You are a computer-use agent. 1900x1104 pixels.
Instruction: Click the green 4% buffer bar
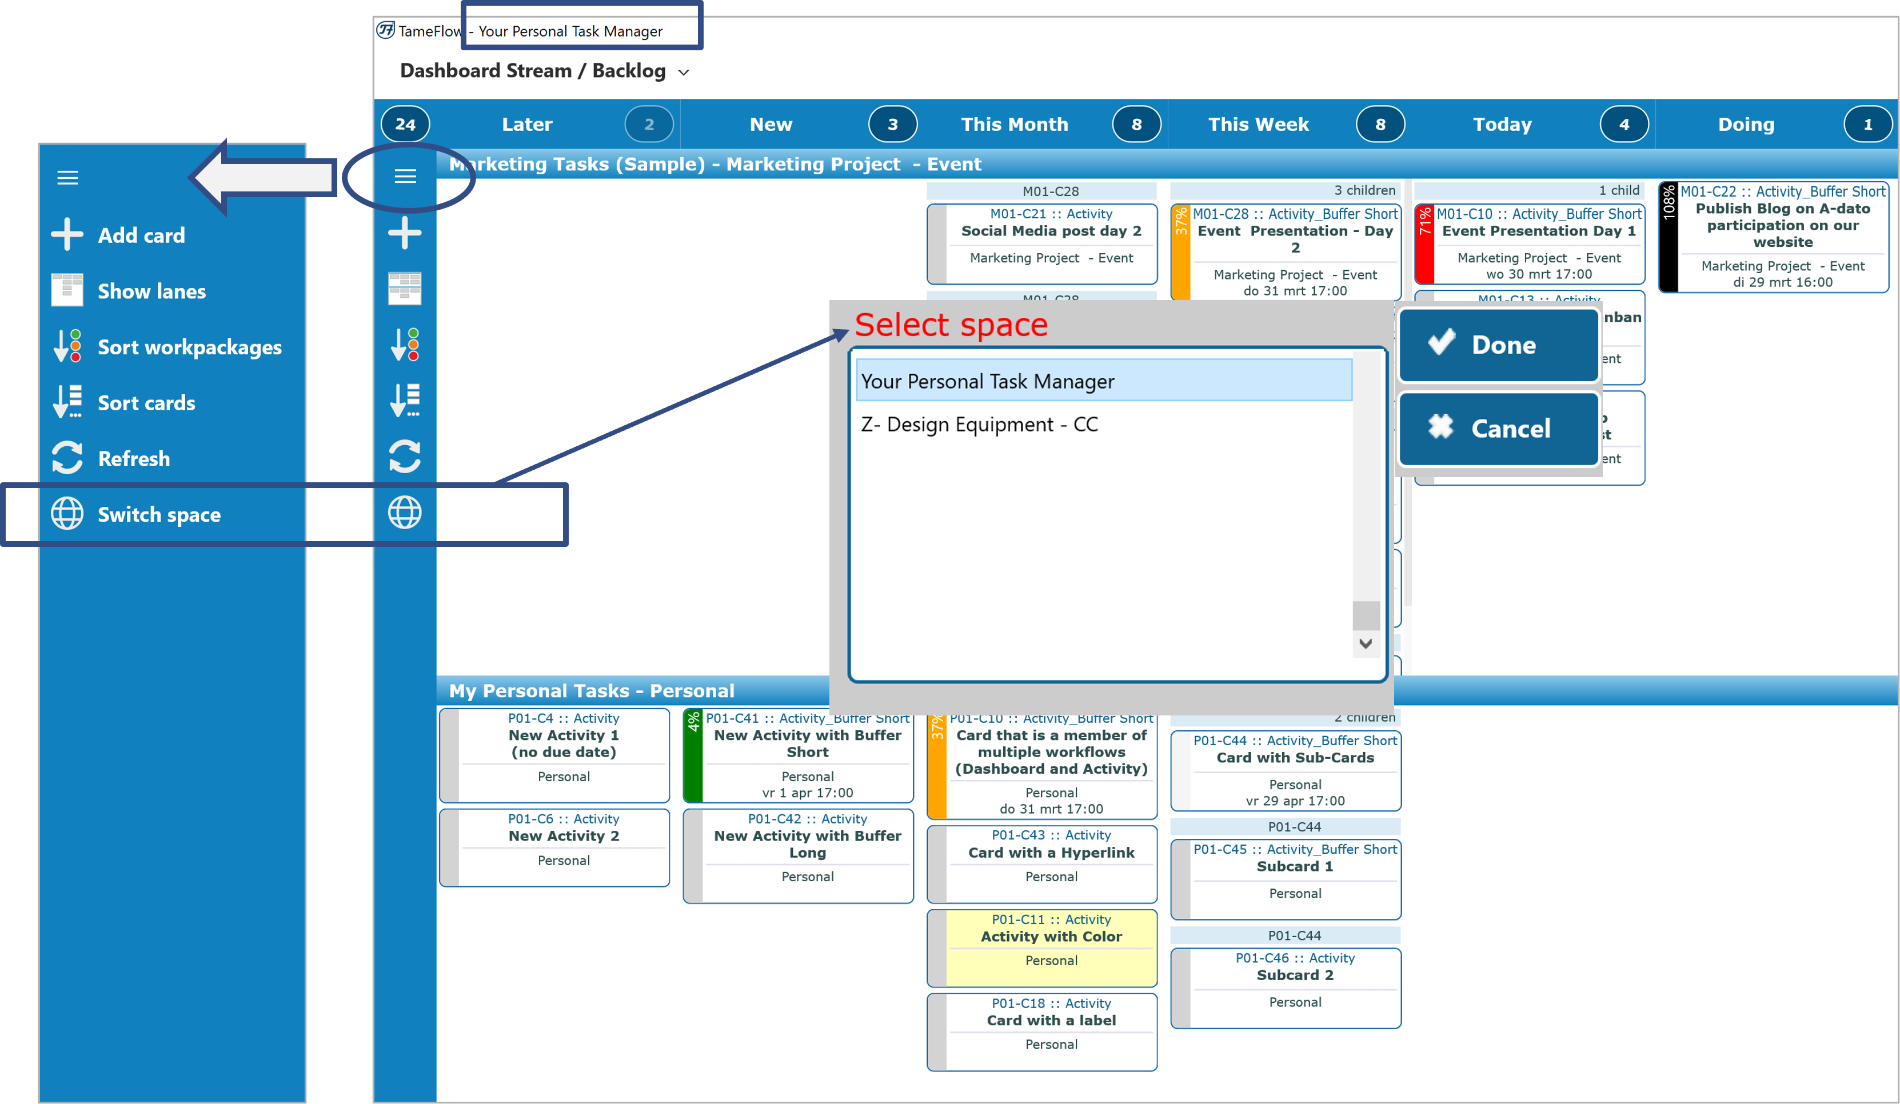point(694,755)
